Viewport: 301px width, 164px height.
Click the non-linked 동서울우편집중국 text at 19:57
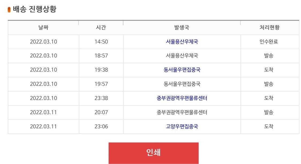pyautogui.click(x=182, y=84)
